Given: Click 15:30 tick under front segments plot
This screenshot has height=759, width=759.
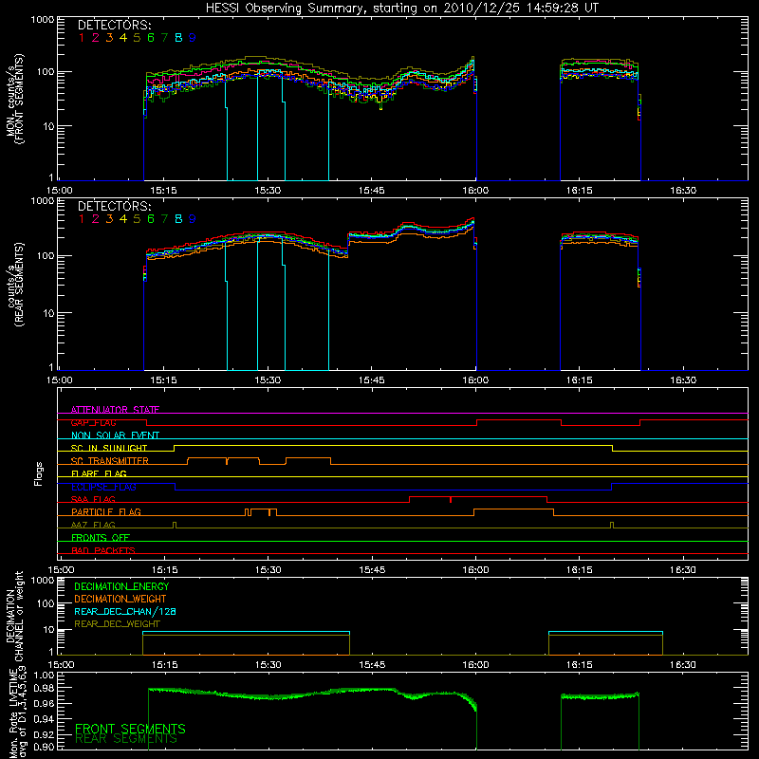Looking at the screenshot, I should coord(268,191).
